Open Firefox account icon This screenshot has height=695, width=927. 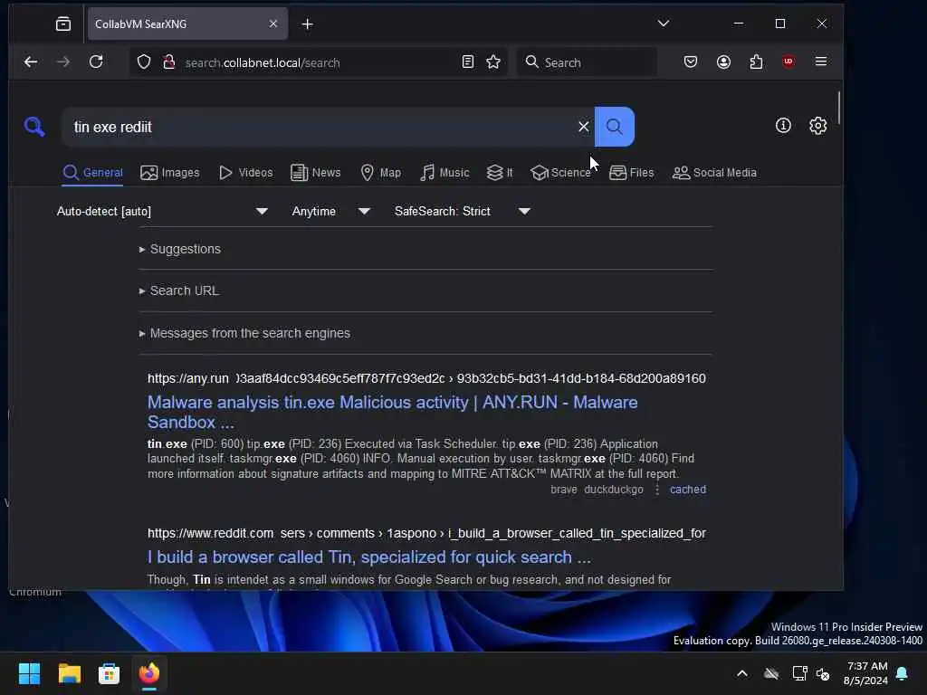tap(723, 62)
